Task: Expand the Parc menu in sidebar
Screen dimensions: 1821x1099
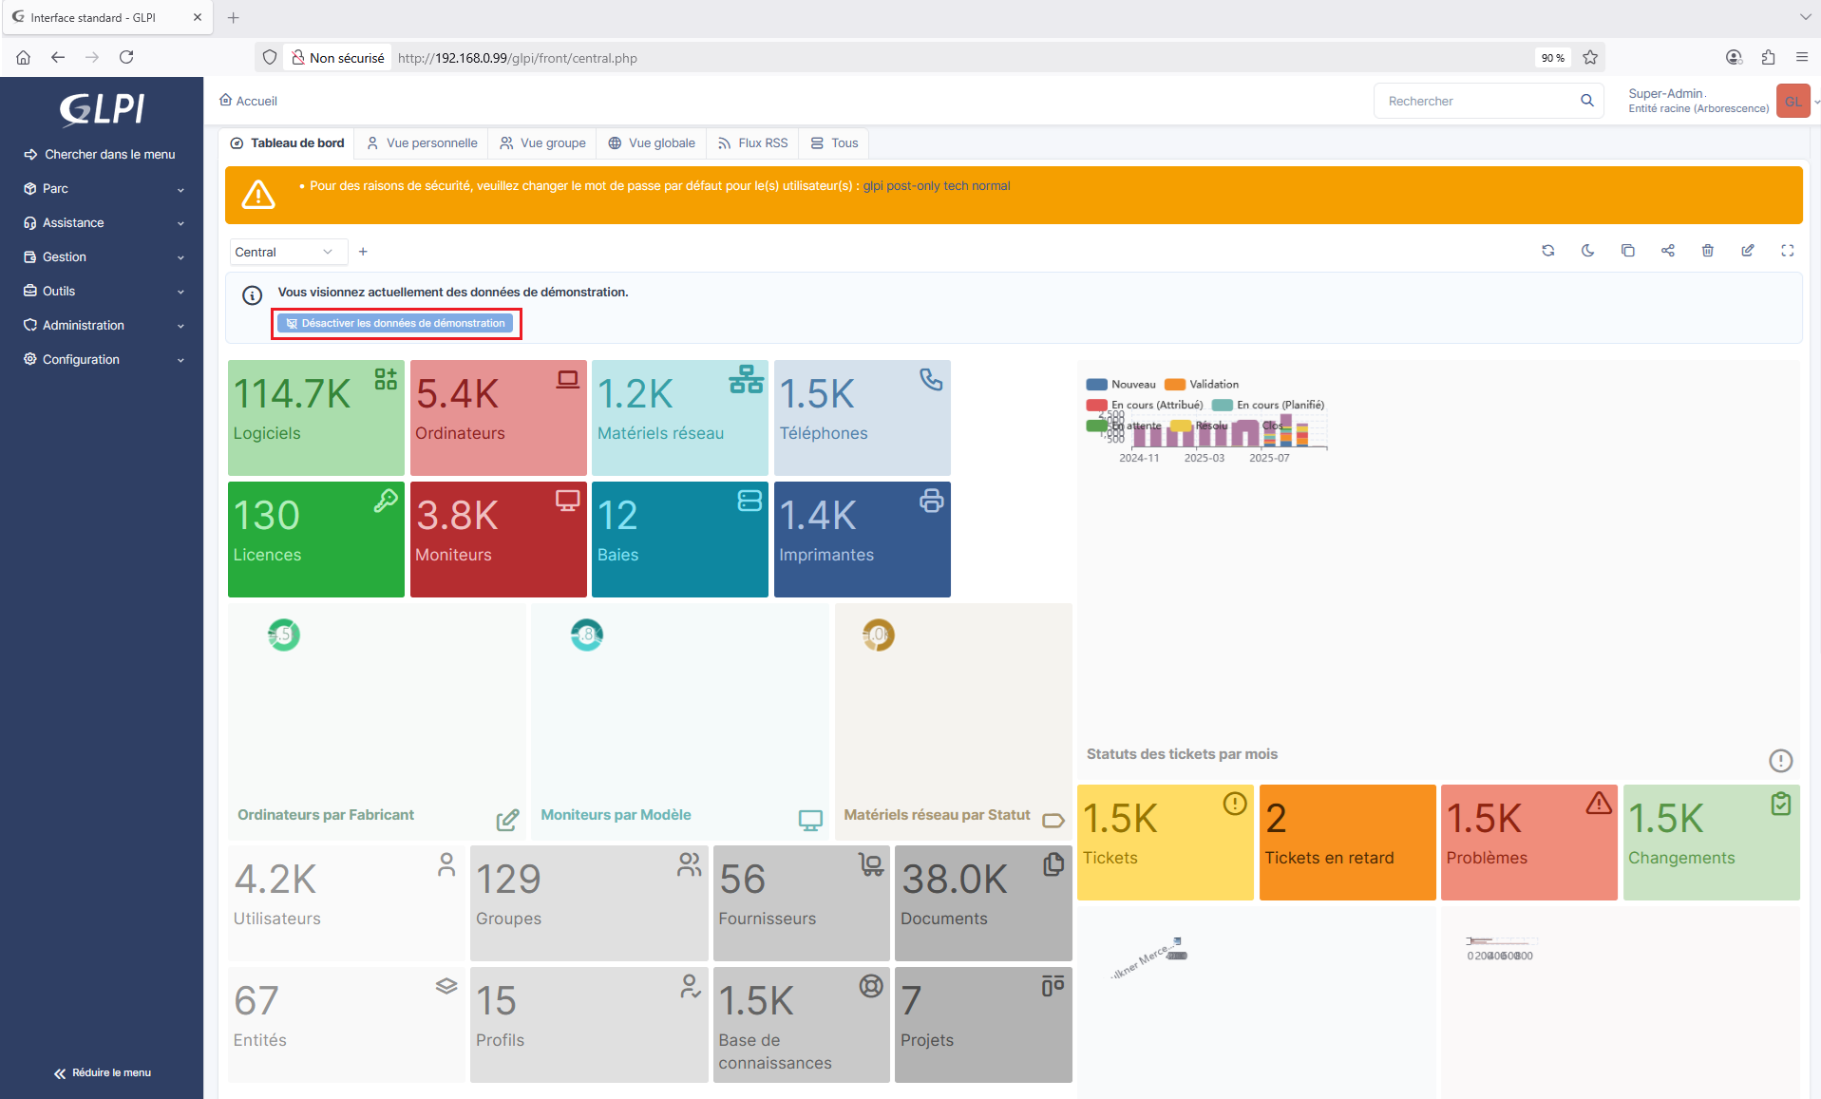Action: coord(103,189)
